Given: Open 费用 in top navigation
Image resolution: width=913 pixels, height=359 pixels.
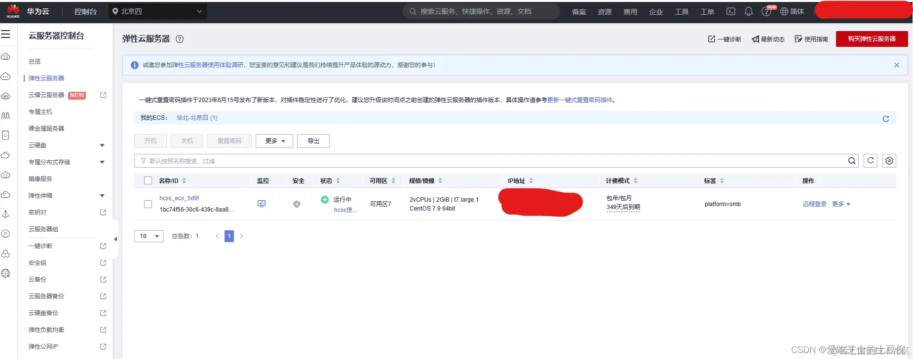Looking at the screenshot, I should [630, 11].
